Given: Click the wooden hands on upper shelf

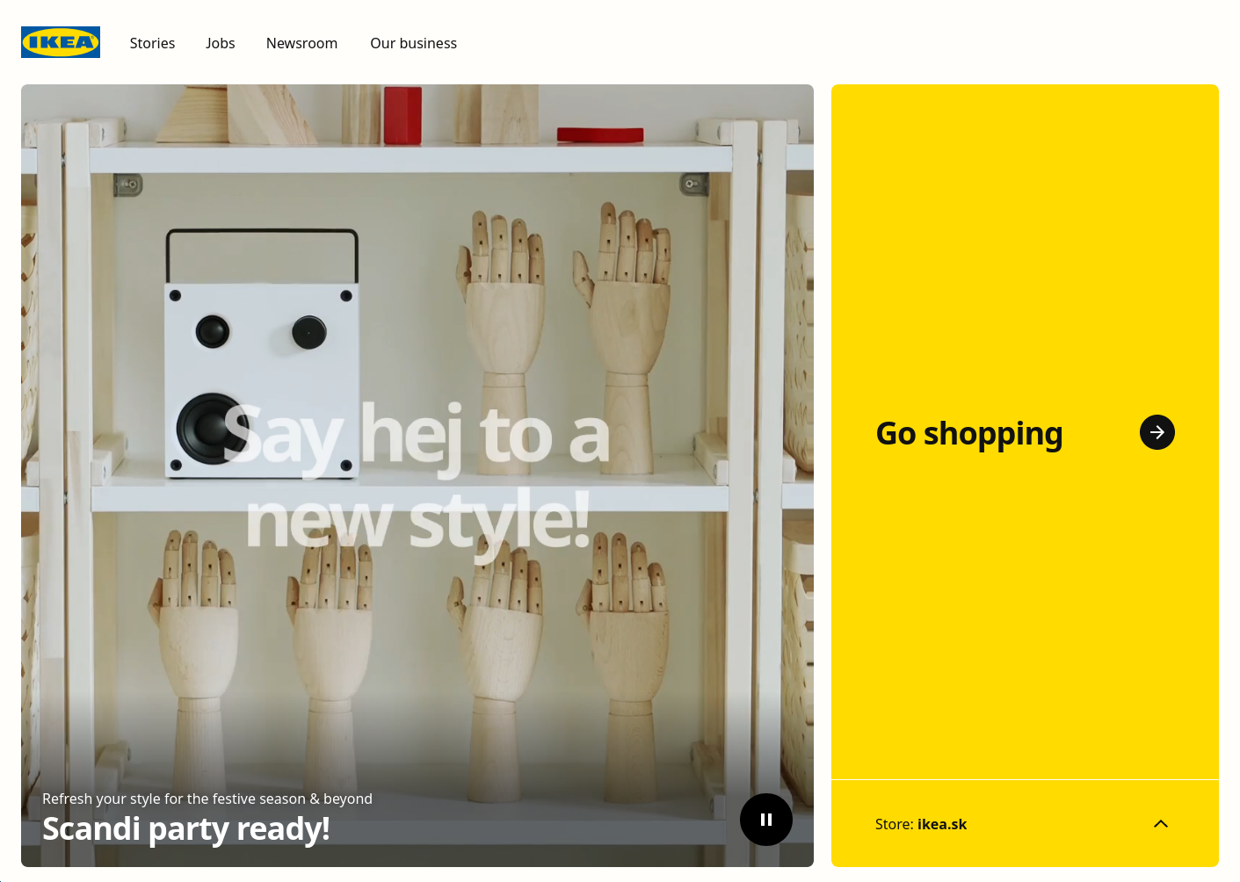Looking at the screenshot, I should pos(562,334).
